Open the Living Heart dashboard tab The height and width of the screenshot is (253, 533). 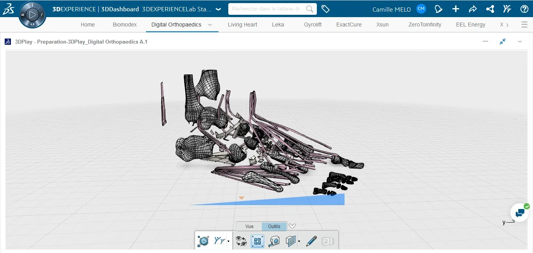tap(242, 25)
